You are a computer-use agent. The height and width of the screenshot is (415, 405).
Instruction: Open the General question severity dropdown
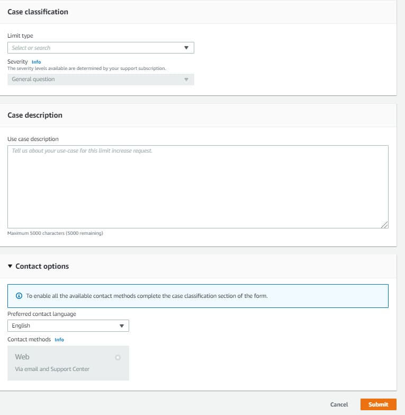tap(101, 80)
